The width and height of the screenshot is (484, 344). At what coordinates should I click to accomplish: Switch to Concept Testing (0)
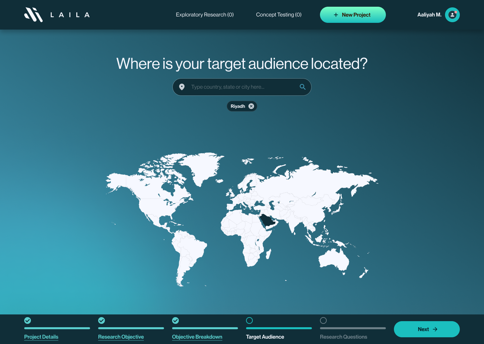[x=279, y=15]
